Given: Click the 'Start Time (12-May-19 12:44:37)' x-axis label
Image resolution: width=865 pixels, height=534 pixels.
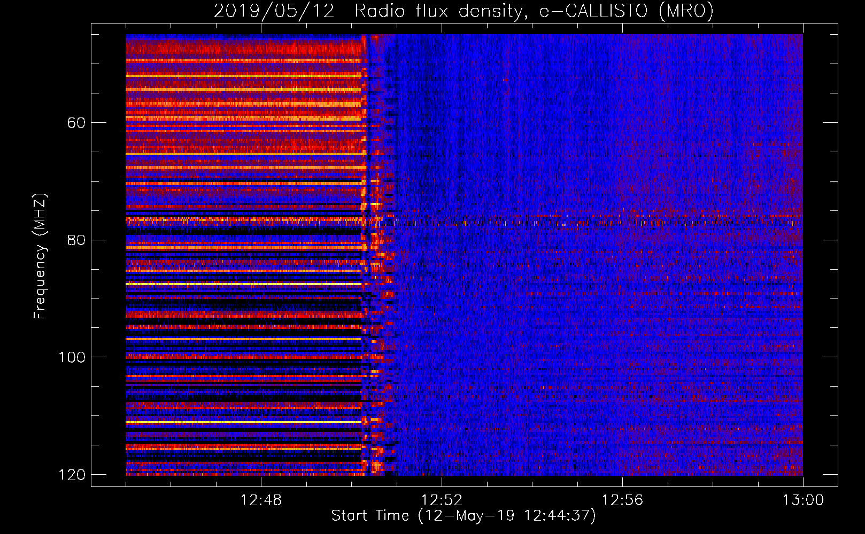Looking at the screenshot, I should pos(464,516).
